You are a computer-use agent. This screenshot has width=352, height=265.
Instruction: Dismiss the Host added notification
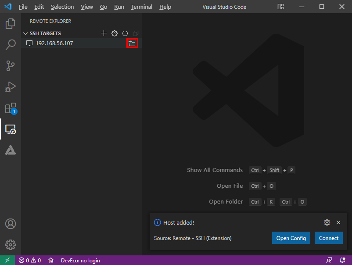point(338,222)
